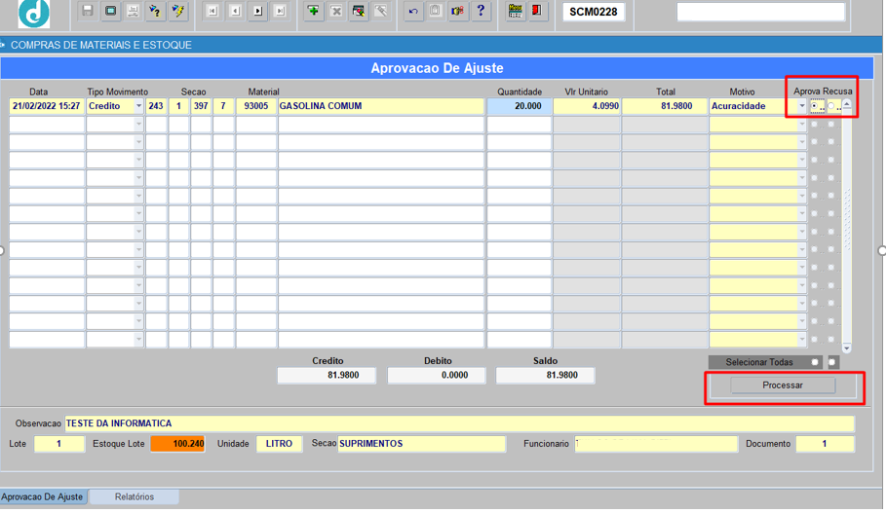Go to last record toolbar icon

[x=280, y=11]
